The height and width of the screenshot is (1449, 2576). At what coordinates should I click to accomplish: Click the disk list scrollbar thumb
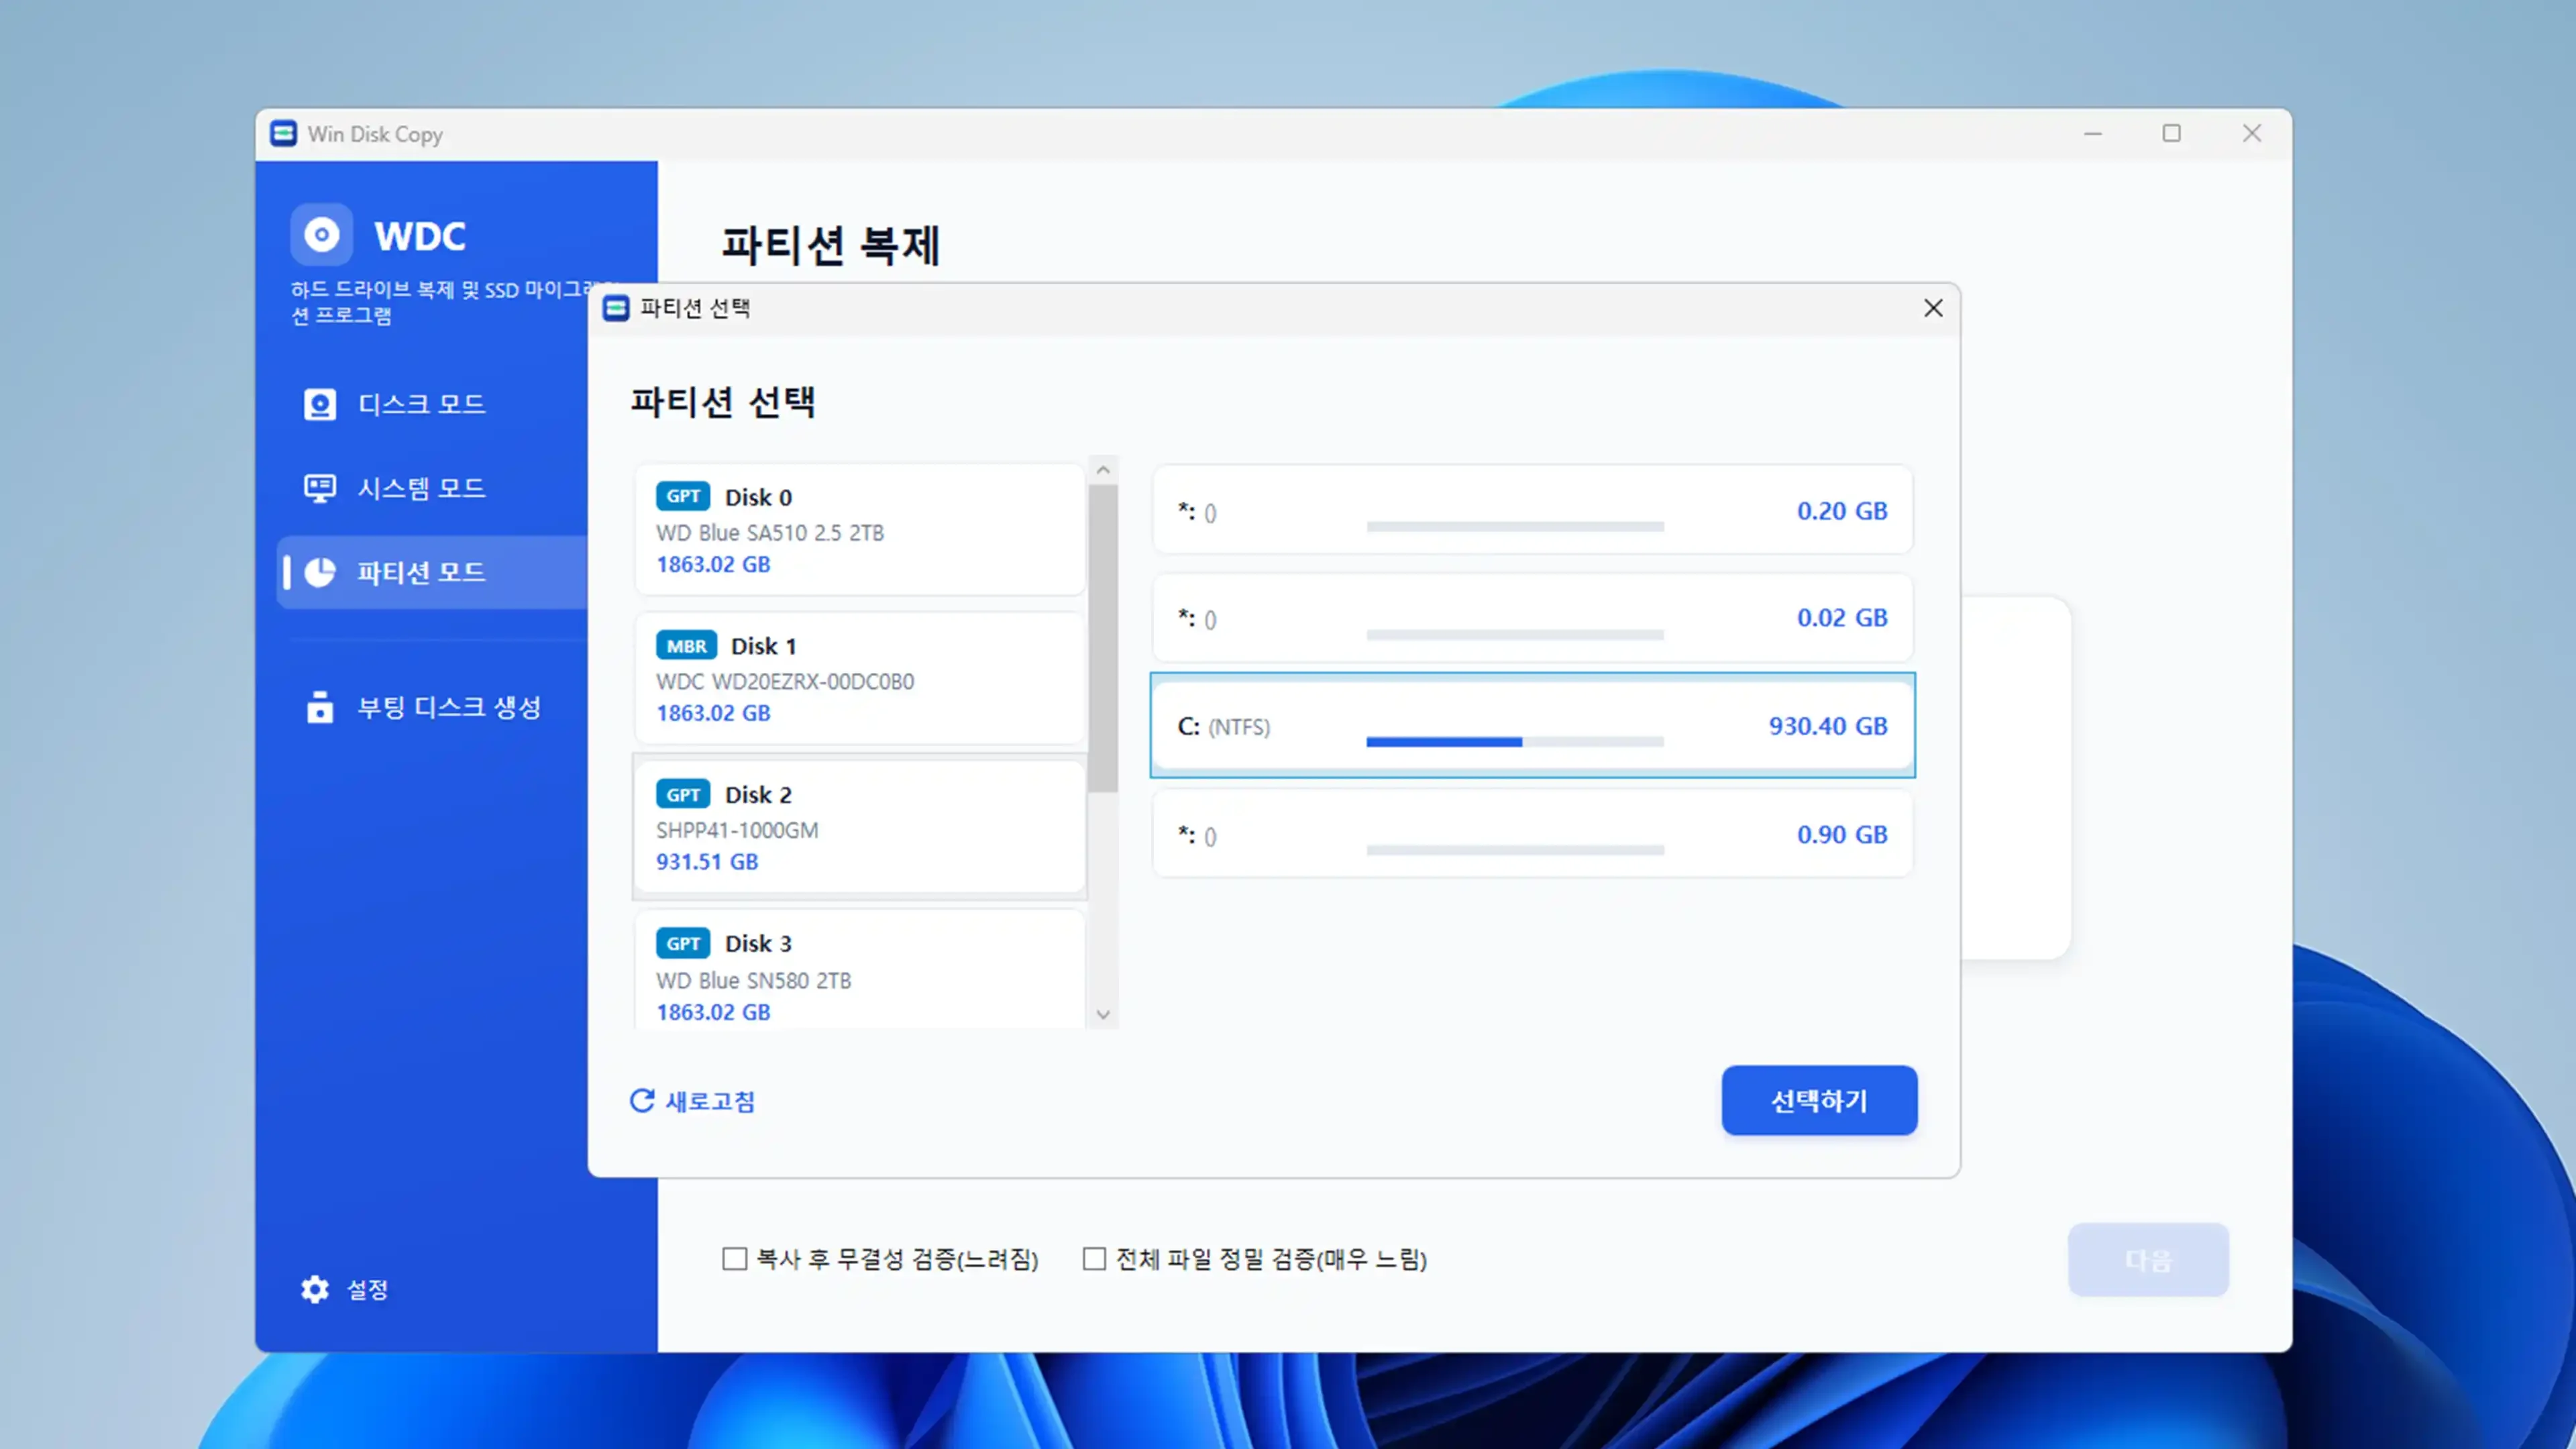(x=1103, y=639)
